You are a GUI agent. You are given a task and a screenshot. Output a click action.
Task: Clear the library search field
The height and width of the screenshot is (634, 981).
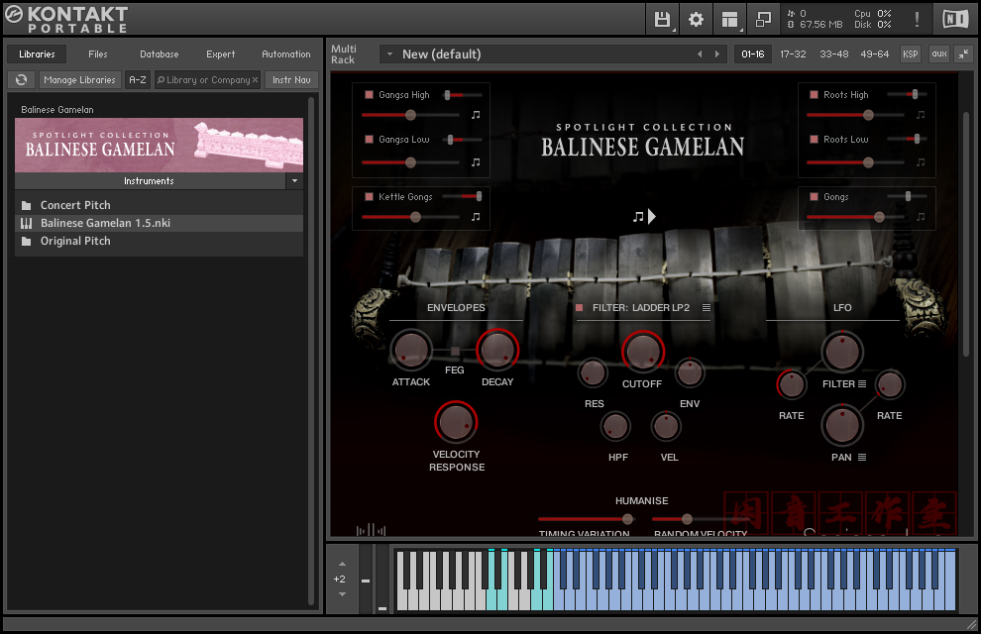point(256,80)
